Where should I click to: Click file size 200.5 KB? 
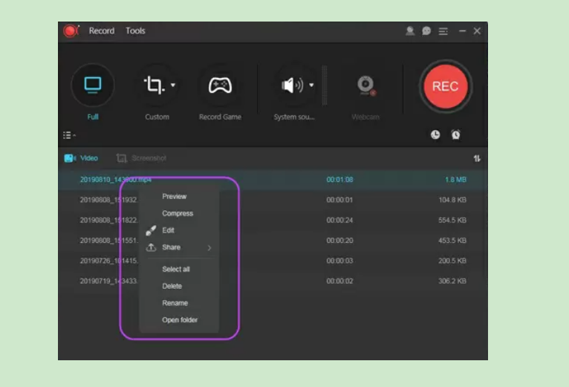[x=452, y=261]
